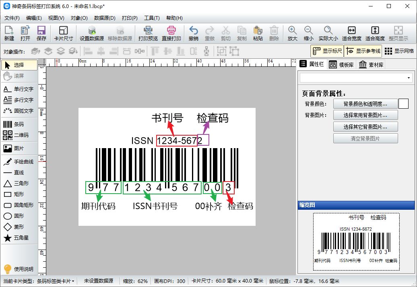Open the 视图(V) menu
The width and height of the screenshot is (417, 287).
pyautogui.click(x=56, y=18)
